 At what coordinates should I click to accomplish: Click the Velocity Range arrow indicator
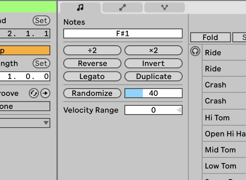click(179, 110)
